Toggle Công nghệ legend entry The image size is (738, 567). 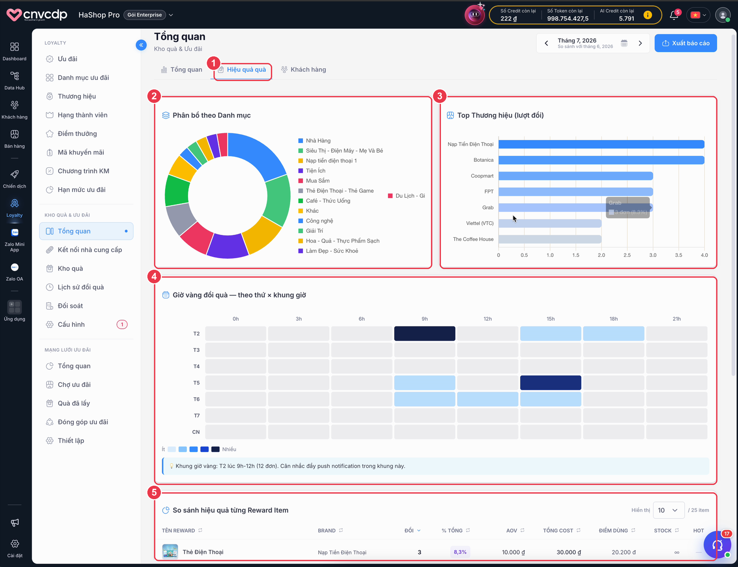pyautogui.click(x=315, y=221)
